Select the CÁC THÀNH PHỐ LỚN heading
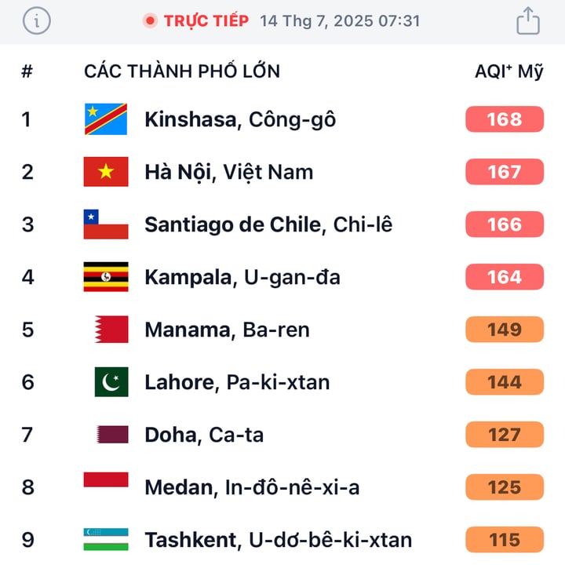 pyautogui.click(x=182, y=71)
